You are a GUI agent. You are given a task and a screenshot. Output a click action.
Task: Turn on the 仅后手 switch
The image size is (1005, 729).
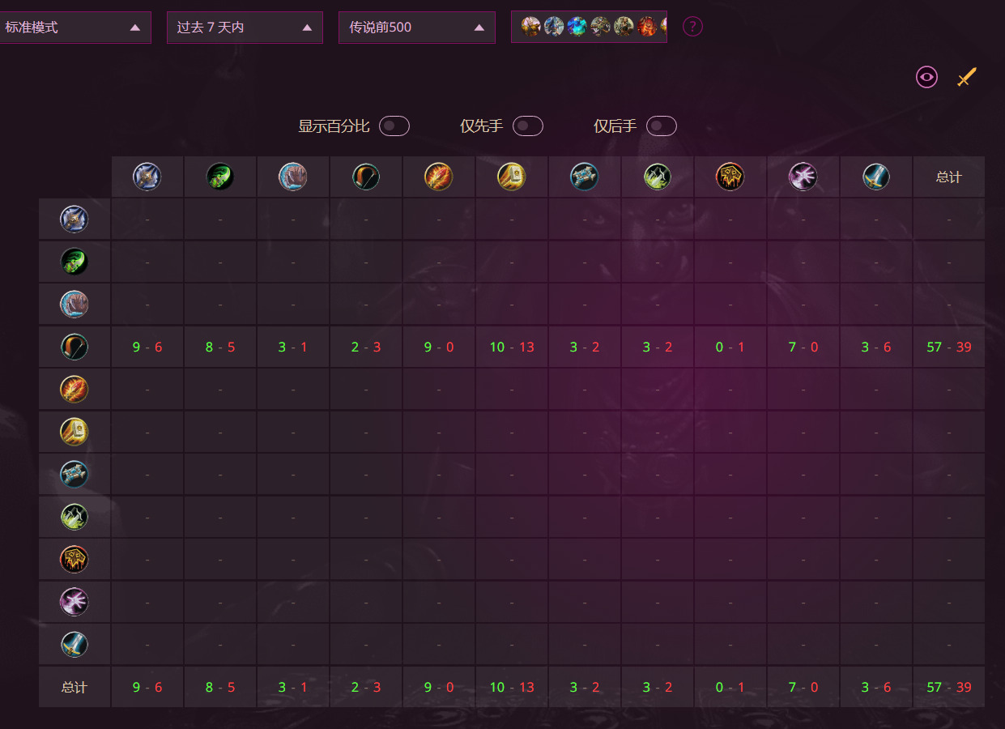pyautogui.click(x=662, y=126)
